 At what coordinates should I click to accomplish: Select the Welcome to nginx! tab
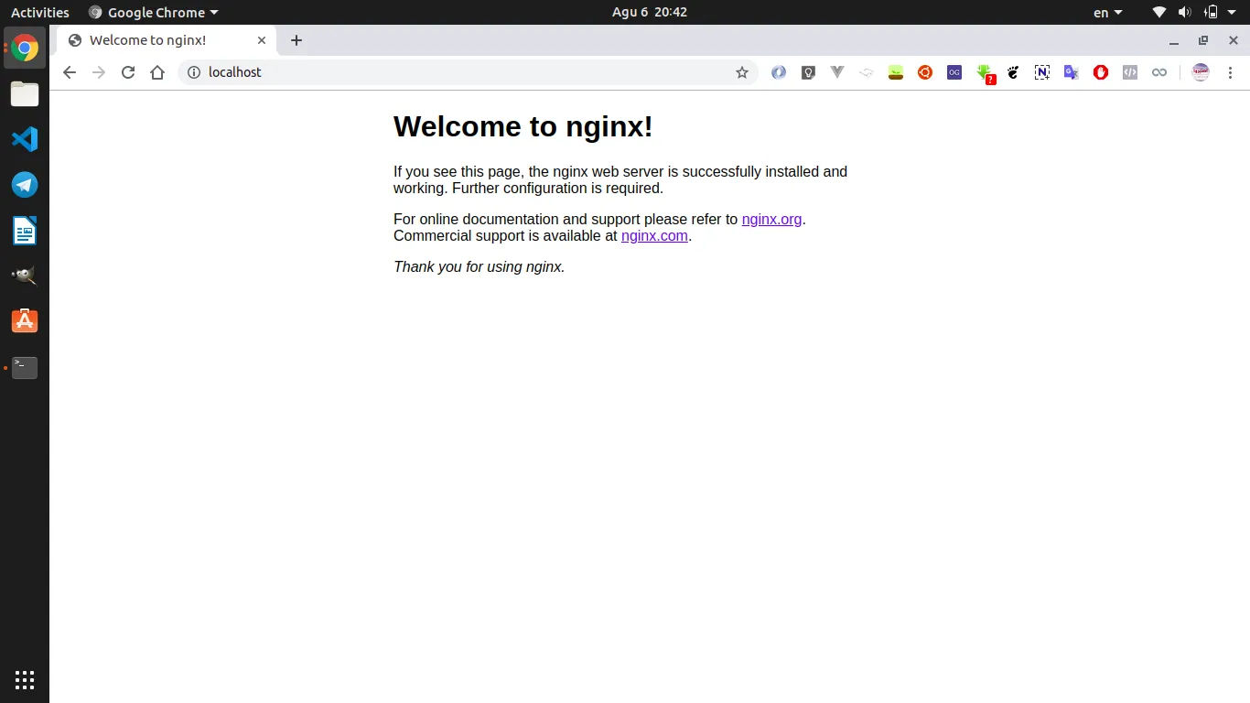click(x=166, y=40)
